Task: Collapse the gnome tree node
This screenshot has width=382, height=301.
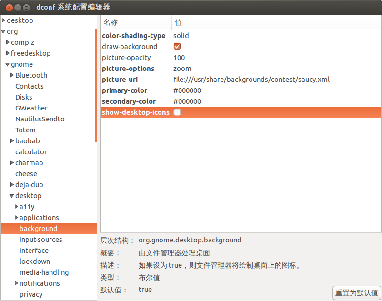Action: pos(8,64)
